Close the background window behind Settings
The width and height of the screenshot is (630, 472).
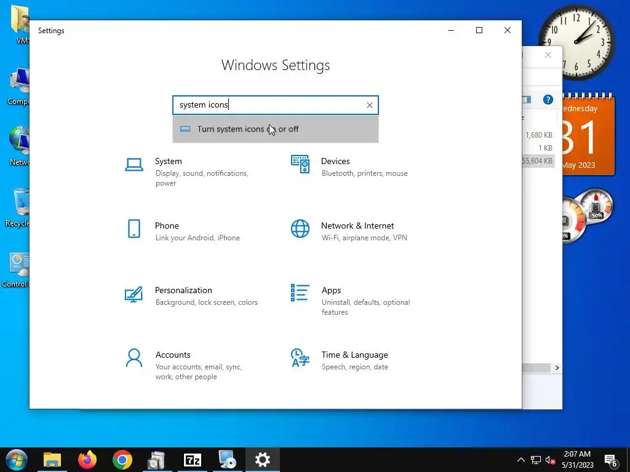[548, 55]
